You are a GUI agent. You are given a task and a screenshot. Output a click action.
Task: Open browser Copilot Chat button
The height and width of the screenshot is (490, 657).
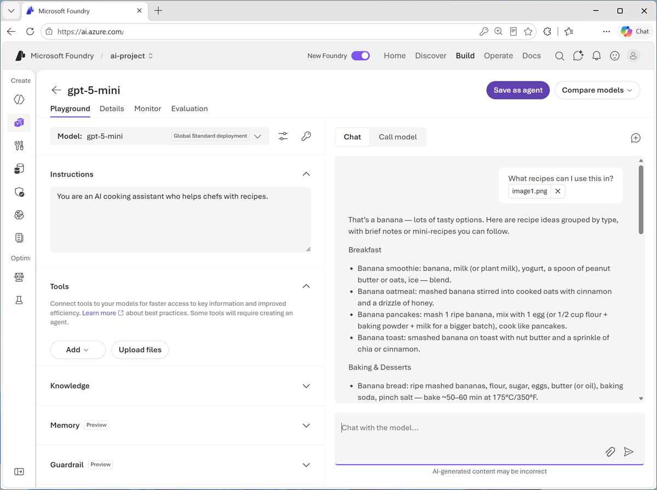pos(635,31)
